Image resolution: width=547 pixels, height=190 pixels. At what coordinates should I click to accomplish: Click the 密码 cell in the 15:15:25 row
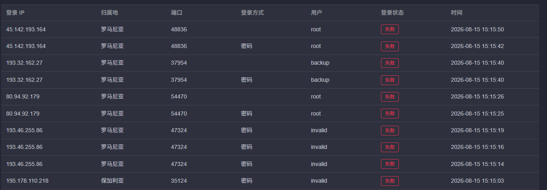(x=247, y=114)
